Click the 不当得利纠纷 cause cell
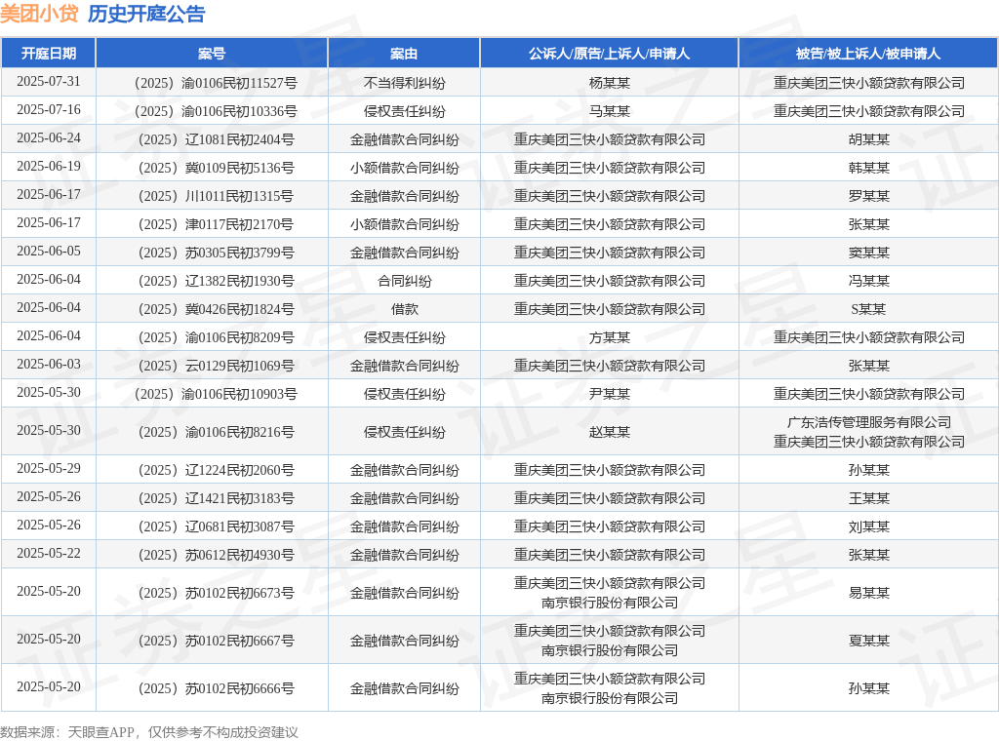Screen dimensions: 999x741 point(404,83)
